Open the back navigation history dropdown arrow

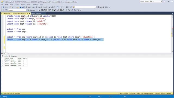pos(5,7)
